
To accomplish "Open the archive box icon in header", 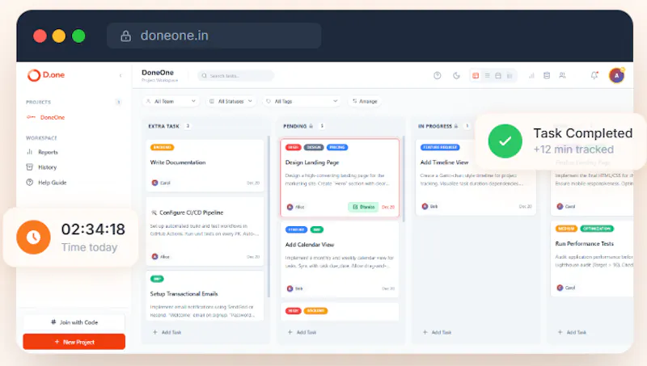I will pos(547,75).
